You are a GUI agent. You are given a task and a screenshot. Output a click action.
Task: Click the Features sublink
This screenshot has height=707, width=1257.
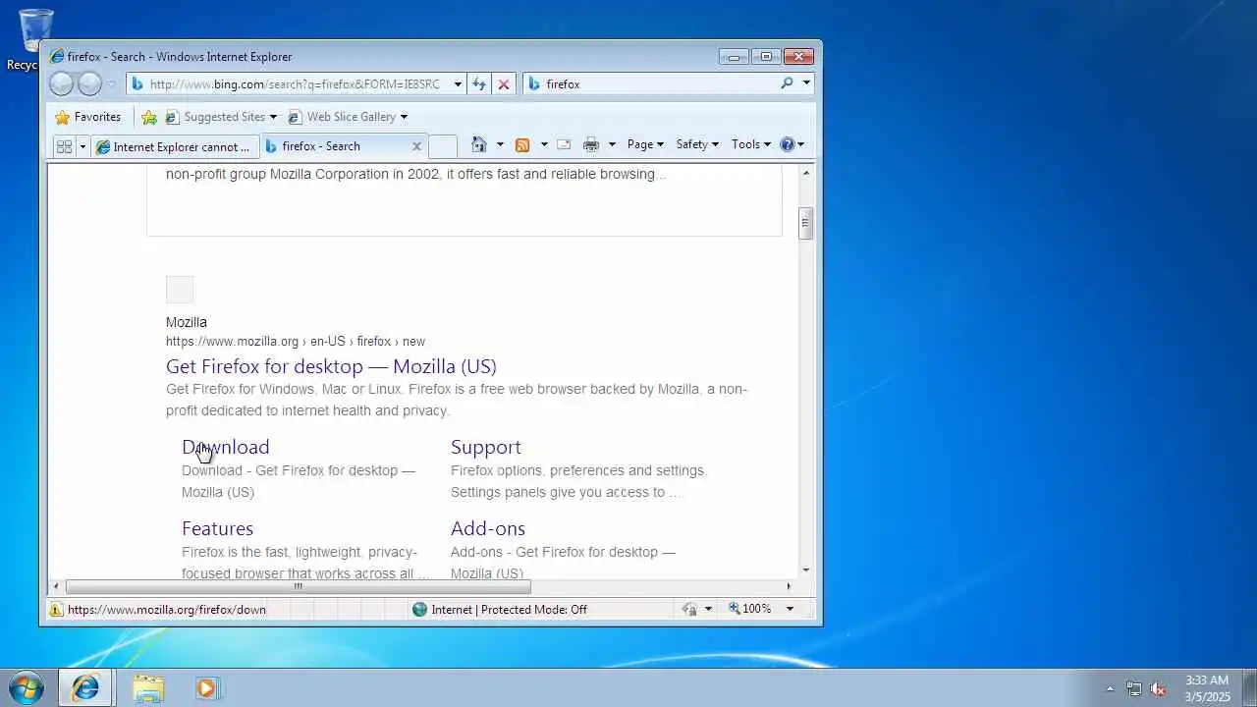[x=217, y=528]
